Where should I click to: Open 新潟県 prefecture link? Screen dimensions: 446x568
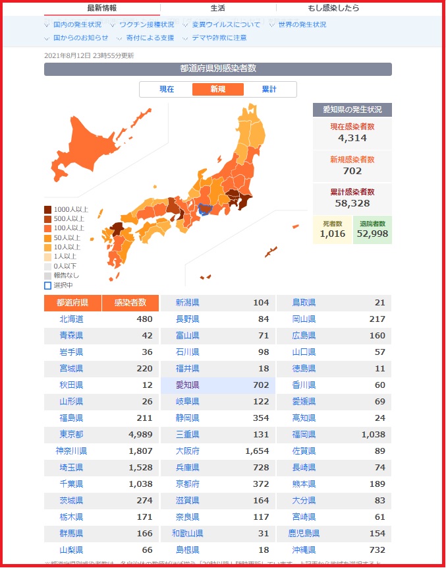click(187, 303)
